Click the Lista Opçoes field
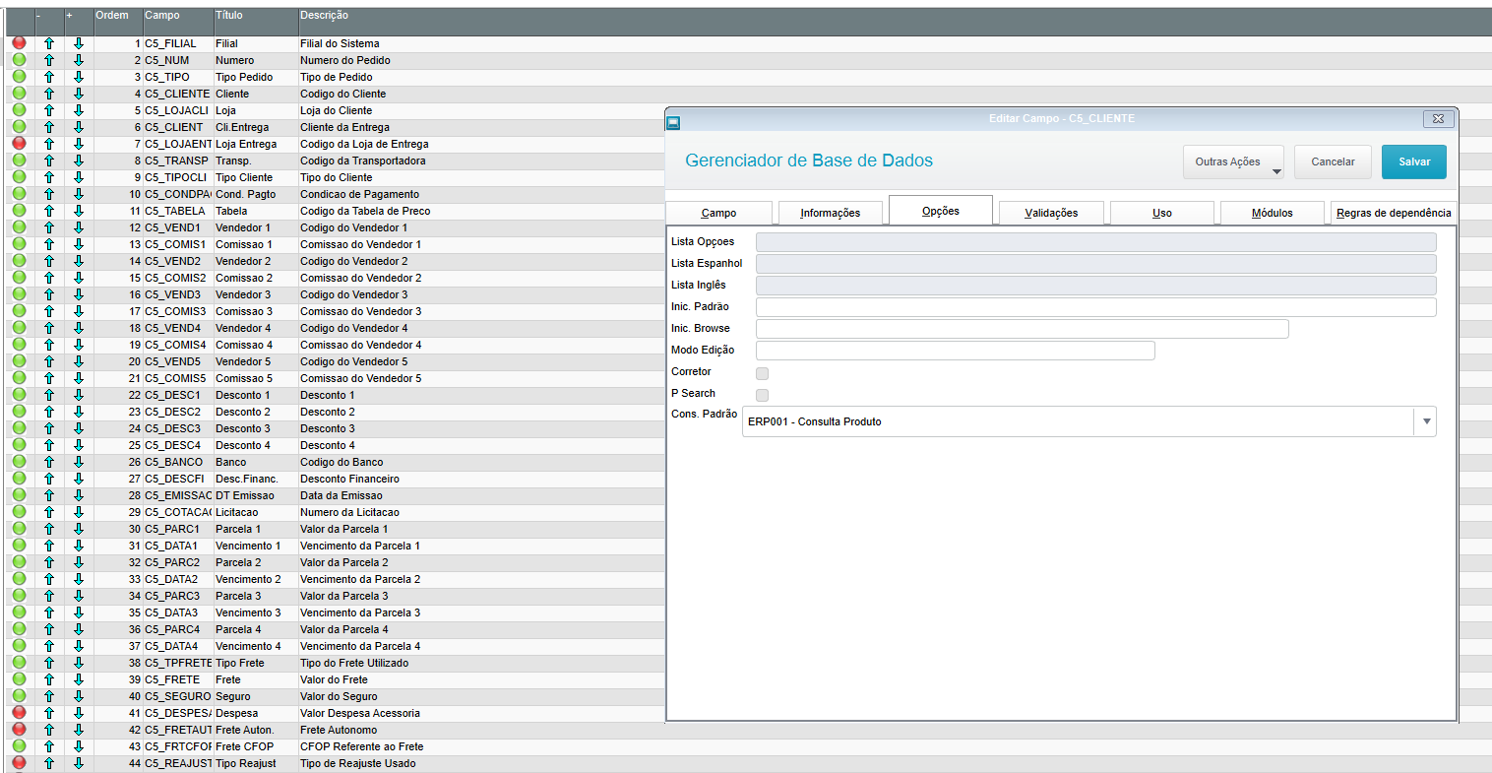1492x773 pixels. (x=1095, y=242)
